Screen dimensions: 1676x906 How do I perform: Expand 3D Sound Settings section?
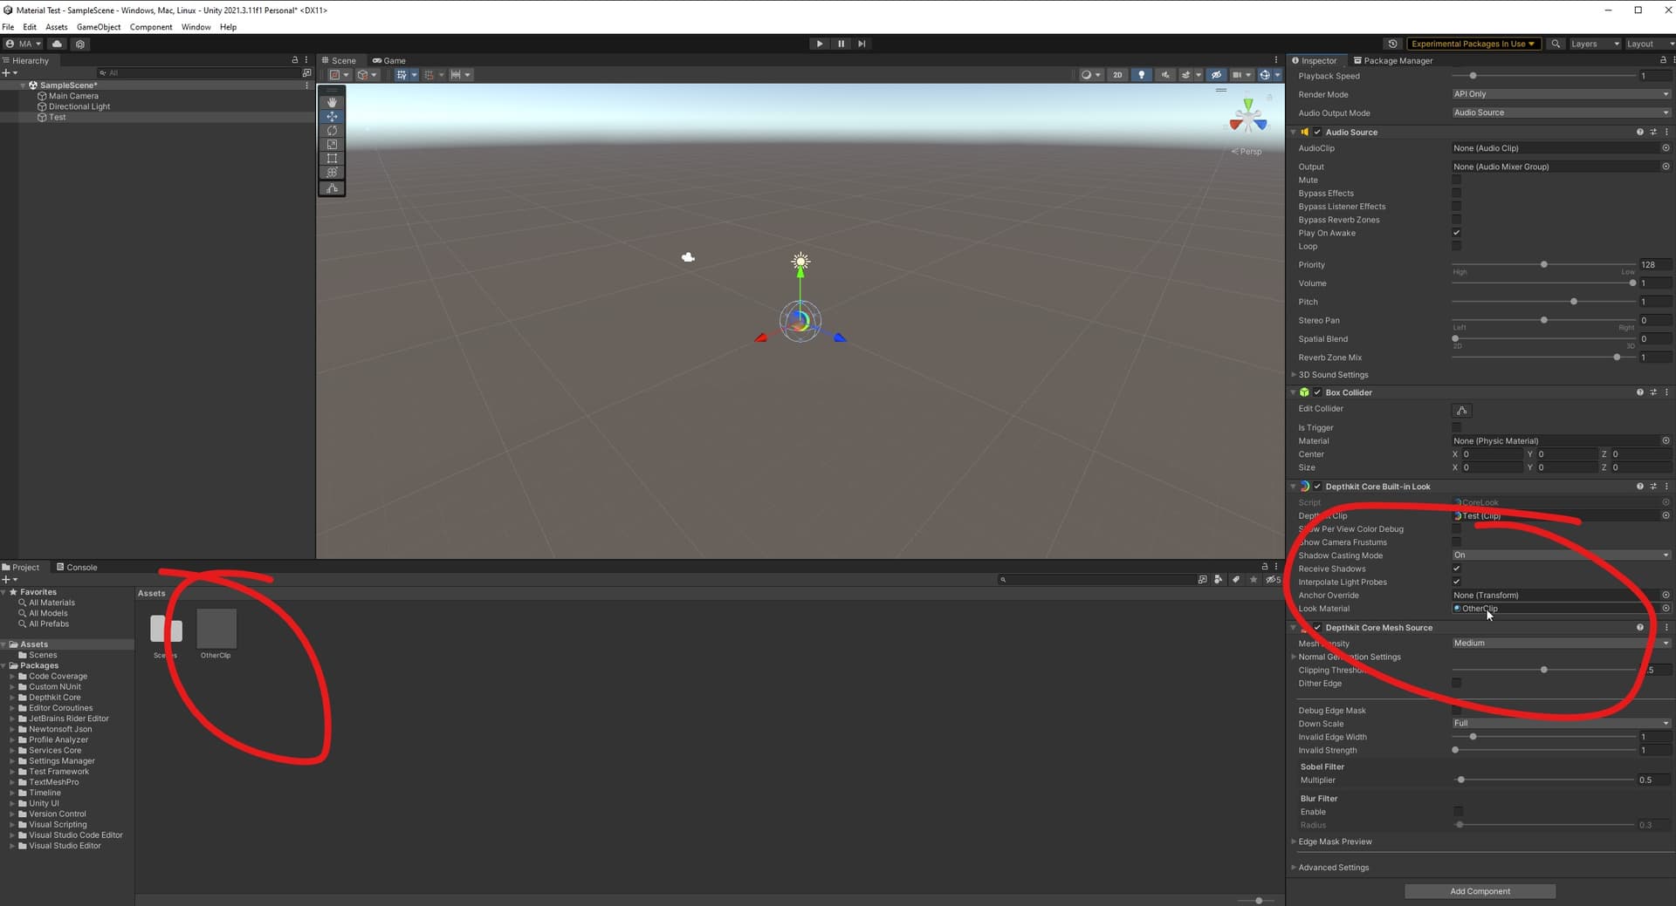click(1333, 375)
